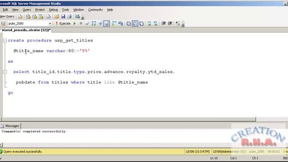Collapse the create procedure code block

5,40
